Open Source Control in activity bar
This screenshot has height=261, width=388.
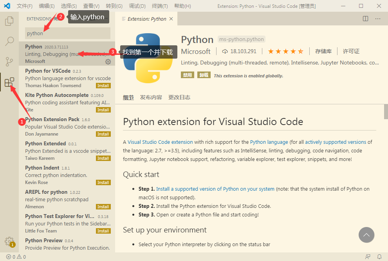9,61
